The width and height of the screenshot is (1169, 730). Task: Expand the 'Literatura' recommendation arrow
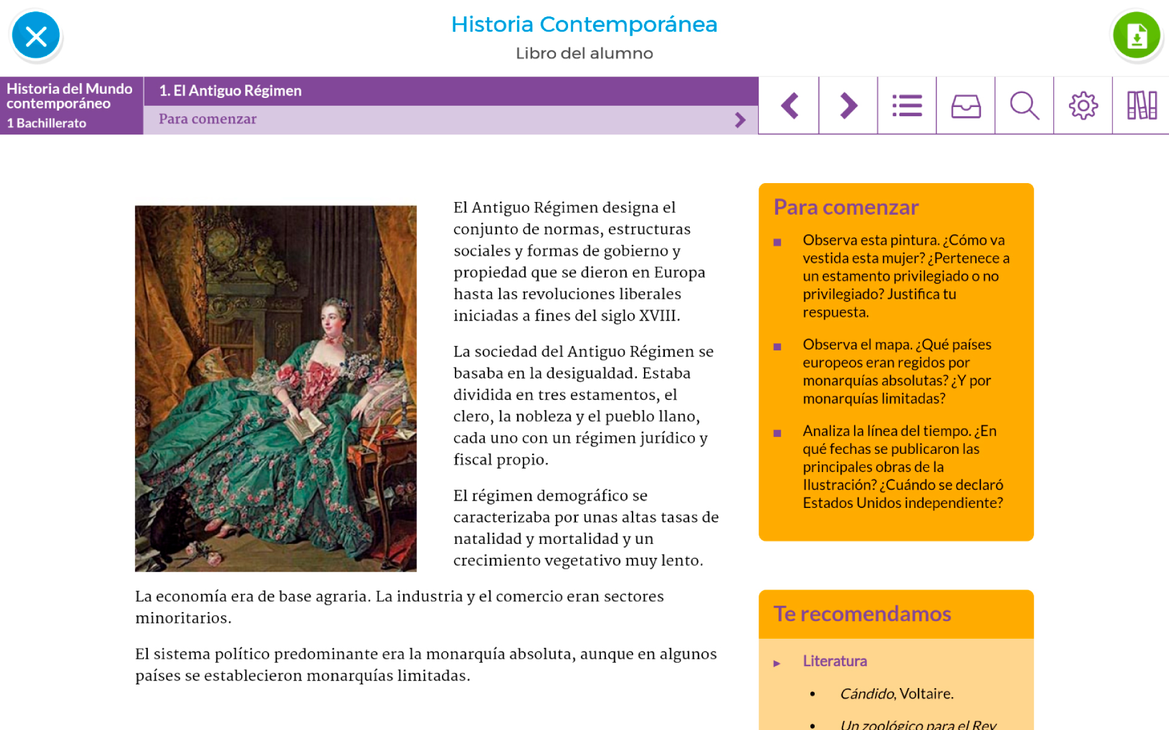point(777,663)
